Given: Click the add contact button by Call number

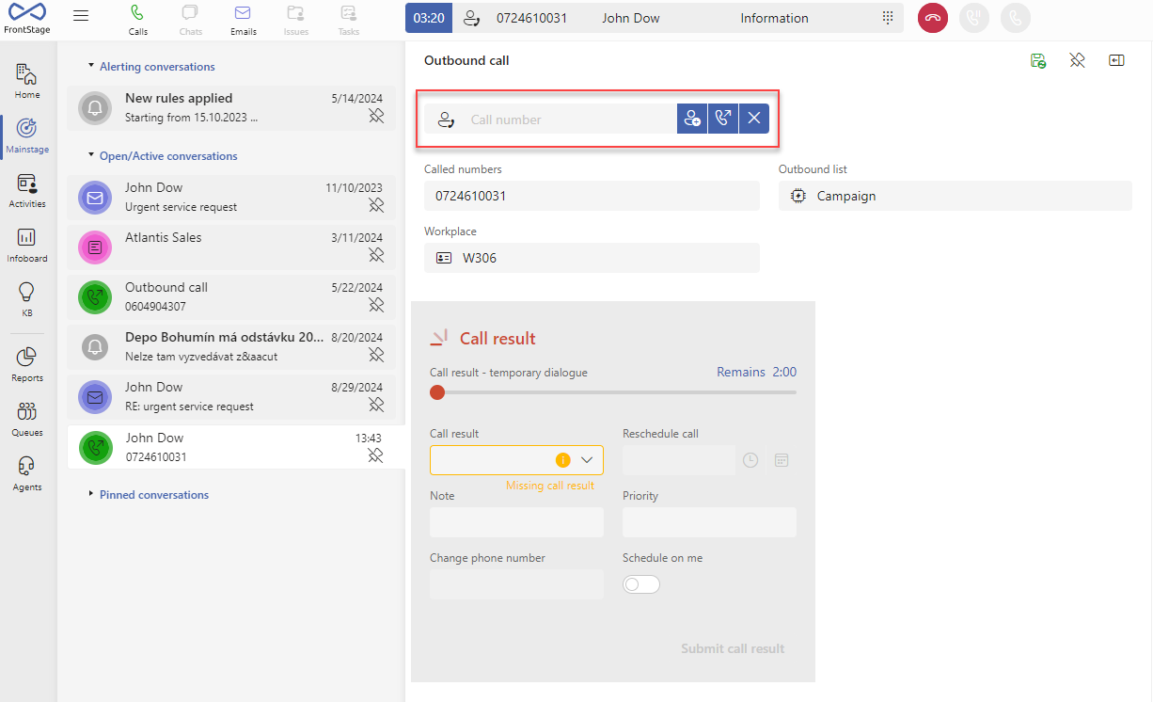Looking at the screenshot, I should tap(692, 119).
